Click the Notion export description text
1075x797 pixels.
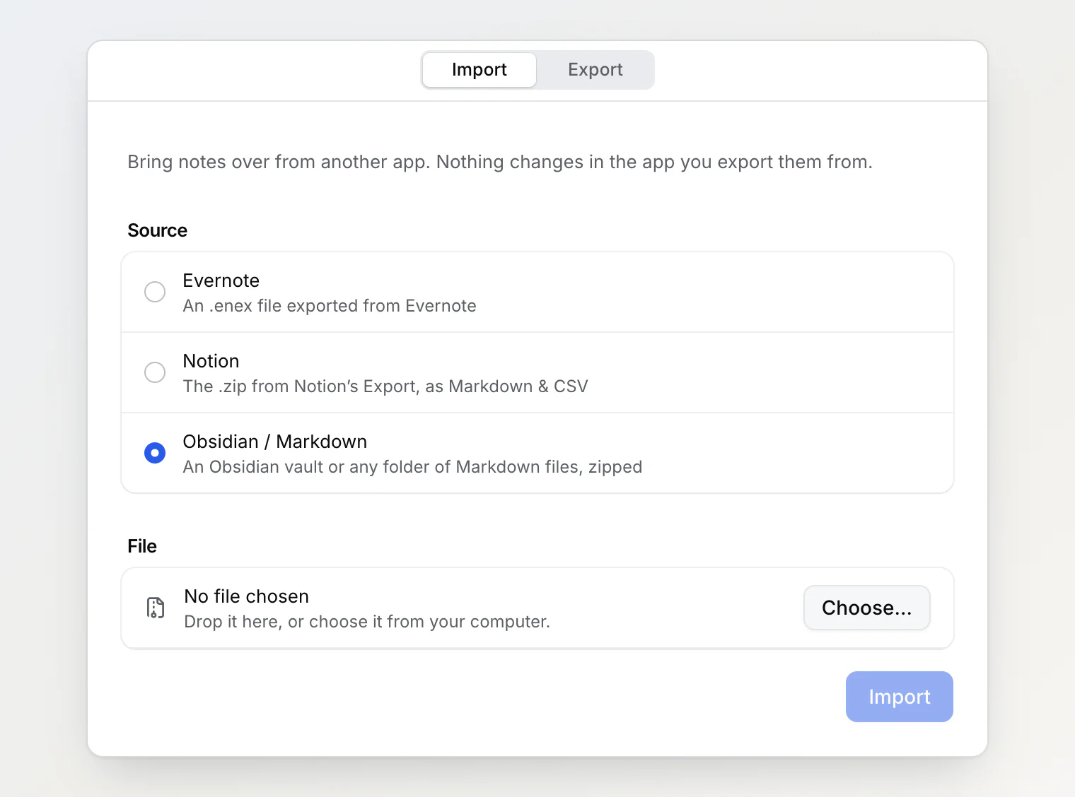[385, 386]
